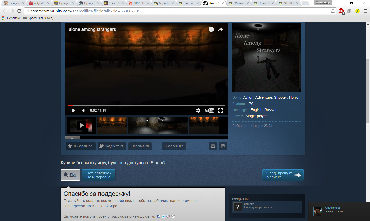Open the Alone Among Strangers cover image
This screenshot has height=221, width=370.
pos(267,58)
